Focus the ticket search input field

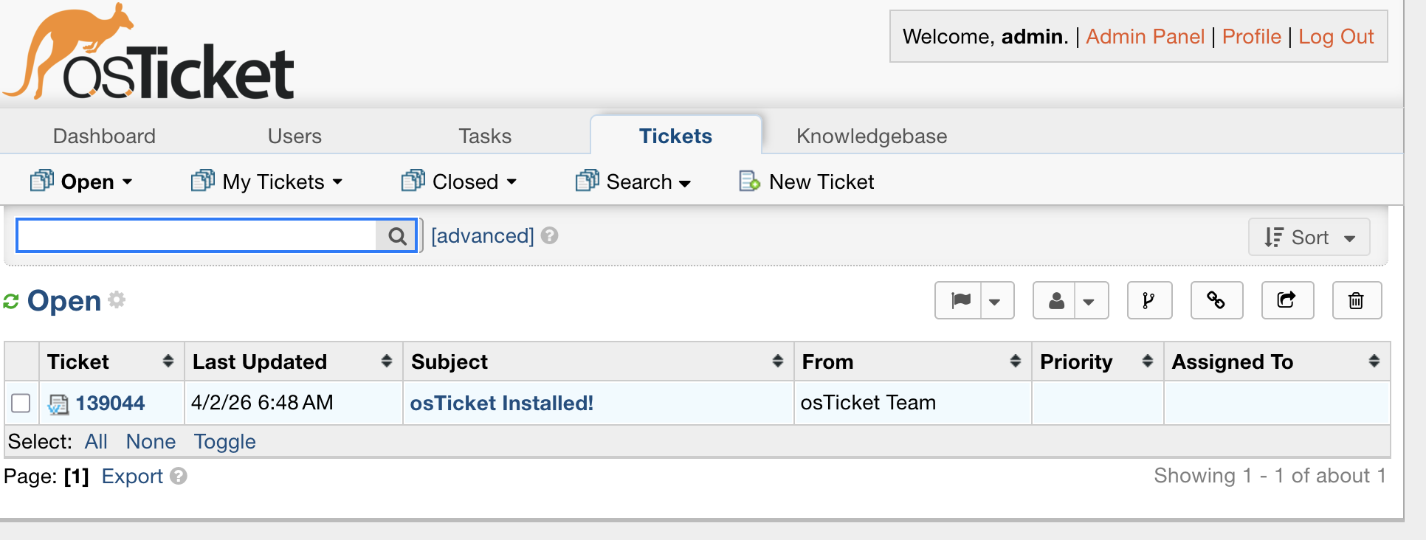196,236
